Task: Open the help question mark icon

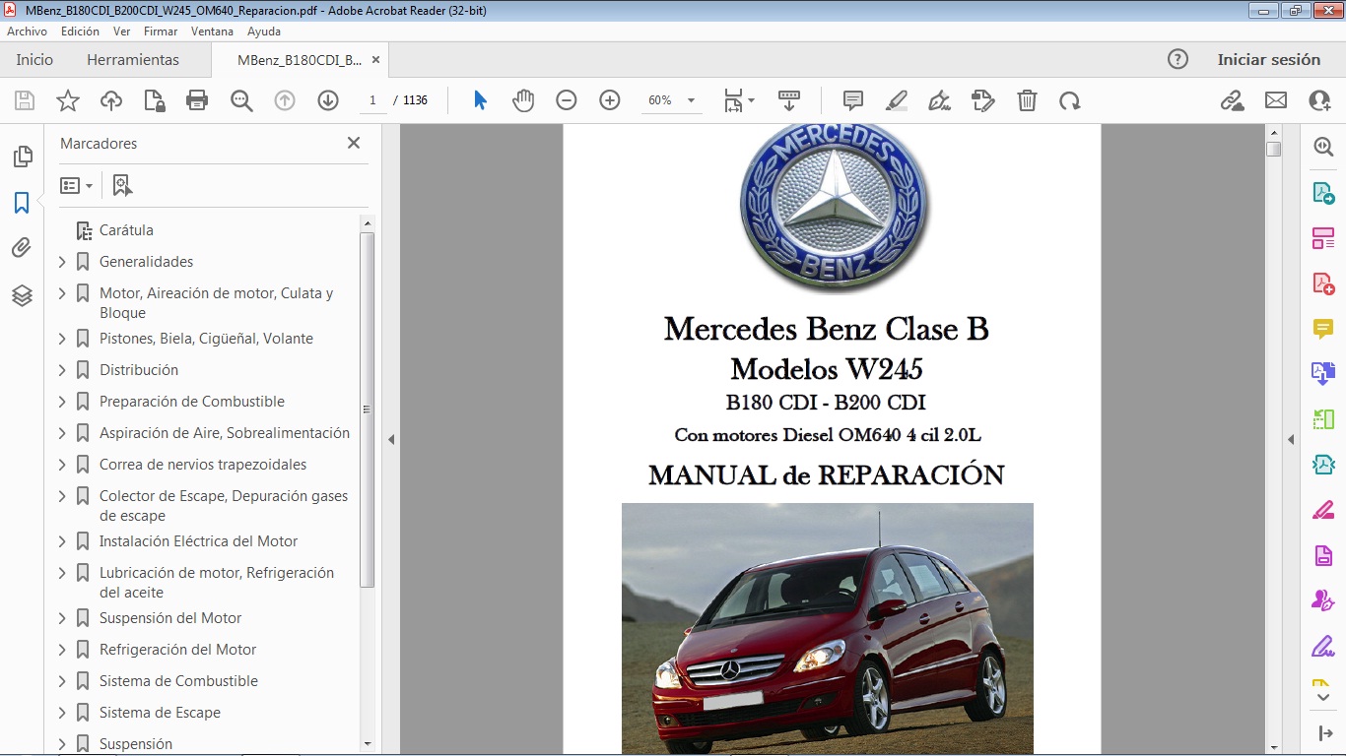Action: pos(1178,59)
